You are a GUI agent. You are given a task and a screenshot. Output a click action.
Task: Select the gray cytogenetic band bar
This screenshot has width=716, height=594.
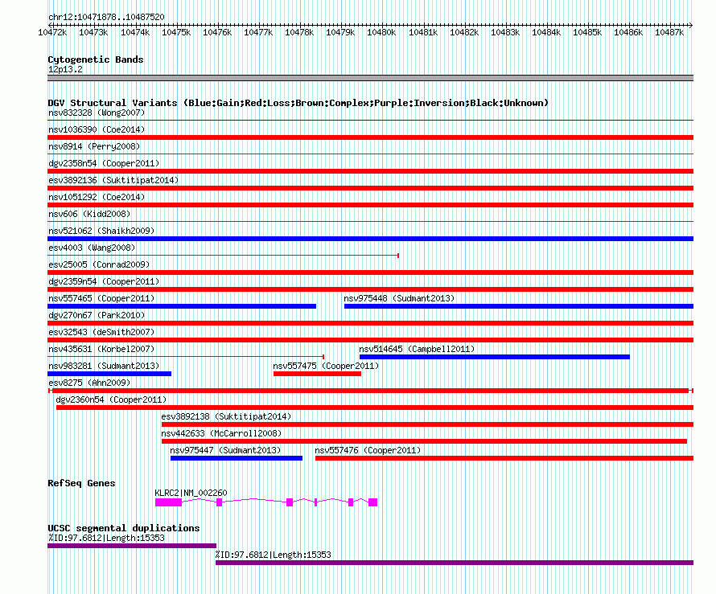click(x=370, y=78)
